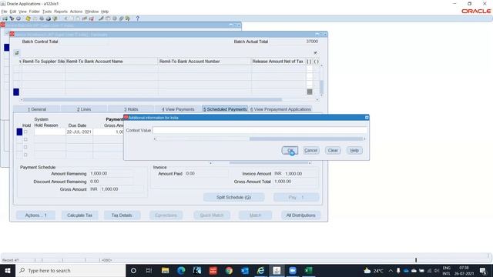Toggle Hold checkbox on the 22-JUL-2021 row
The width and height of the screenshot is (493, 277).
tap(25, 132)
